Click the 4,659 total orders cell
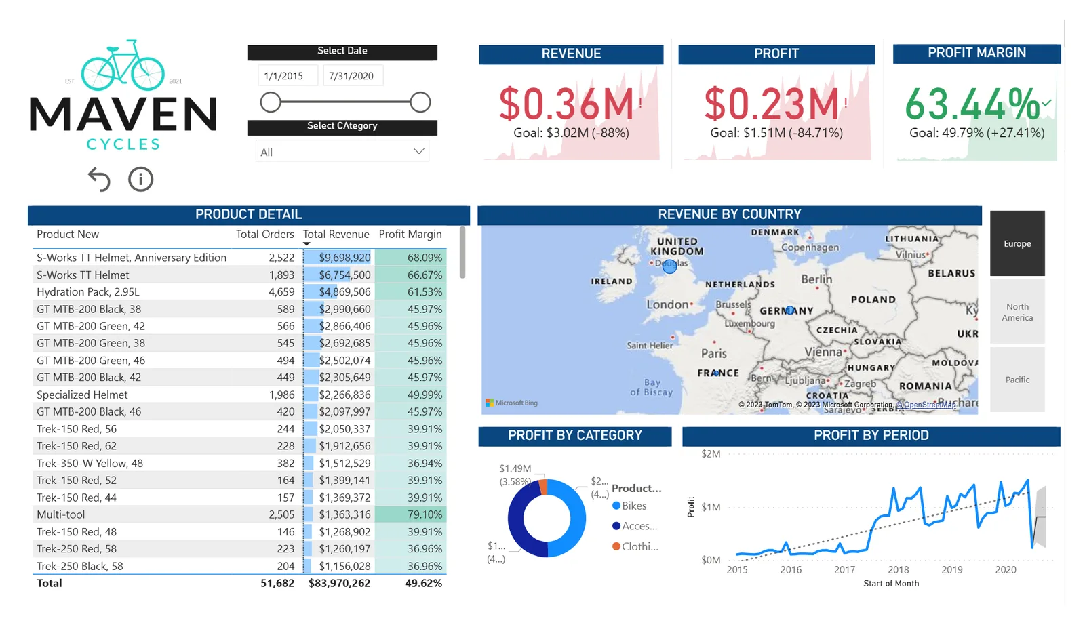The height and width of the screenshot is (627, 1085). coord(281,292)
